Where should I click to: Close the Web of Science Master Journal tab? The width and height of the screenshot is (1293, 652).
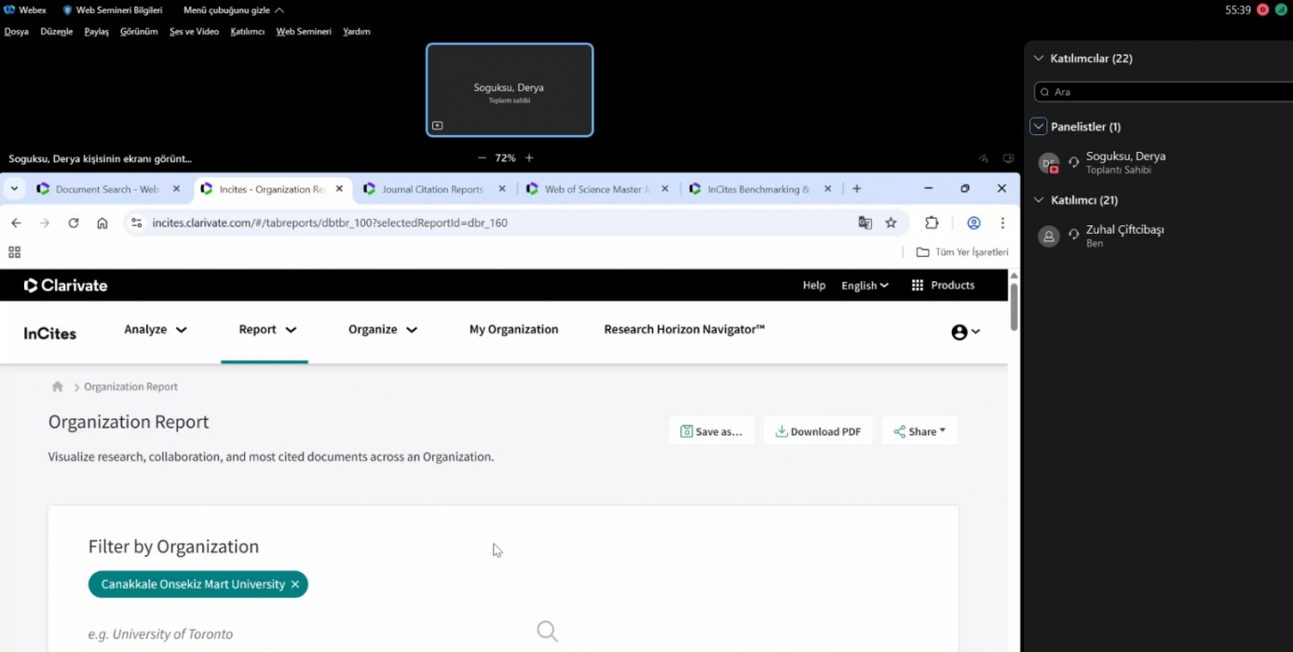click(665, 188)
